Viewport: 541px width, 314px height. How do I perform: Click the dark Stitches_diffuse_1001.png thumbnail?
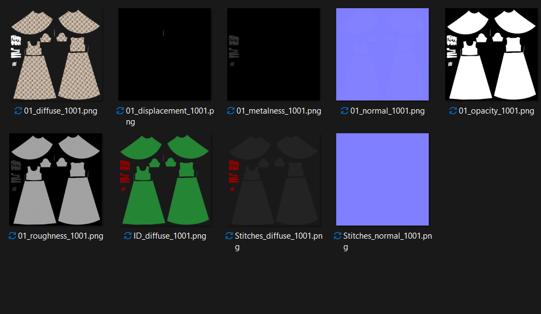point(273,179)
